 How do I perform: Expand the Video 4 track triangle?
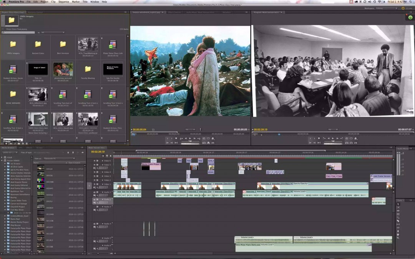pyautogui.click(x=103, y=172)
